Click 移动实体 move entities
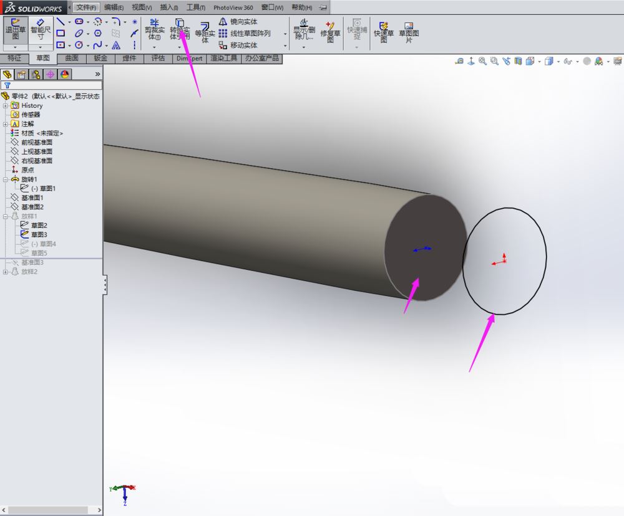This screenshot has height=516, width=624. [238, 45]
